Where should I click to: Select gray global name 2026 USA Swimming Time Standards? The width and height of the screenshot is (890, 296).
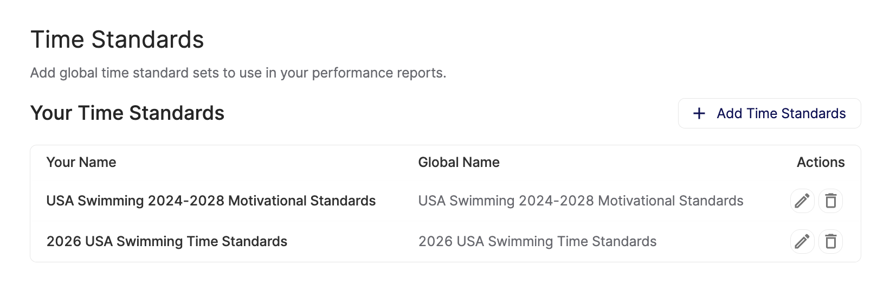pos(537,241)
